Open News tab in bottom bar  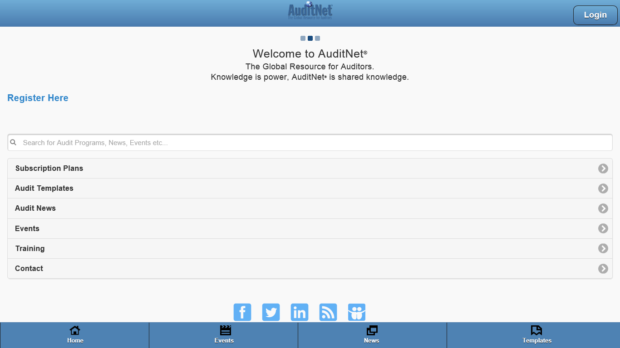coord(372,335)
